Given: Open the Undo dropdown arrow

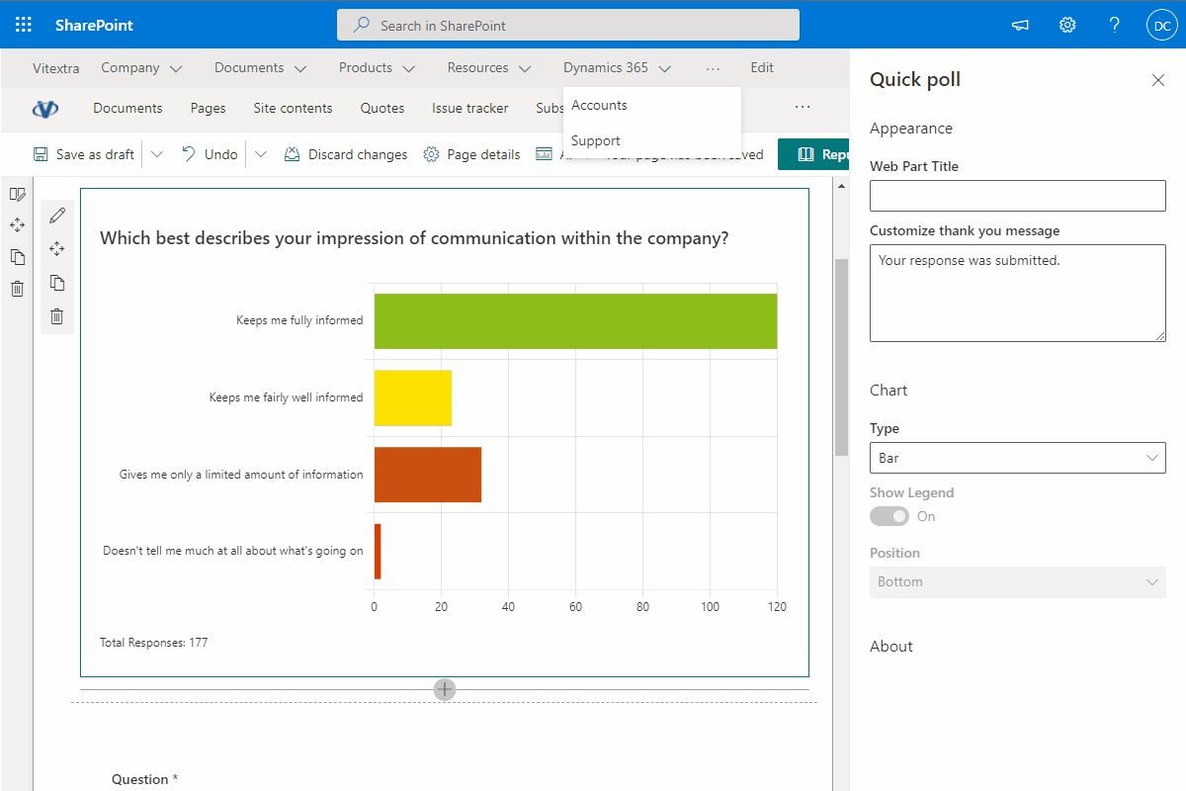Looking at the screenshot, I should (x=261, y=154).
